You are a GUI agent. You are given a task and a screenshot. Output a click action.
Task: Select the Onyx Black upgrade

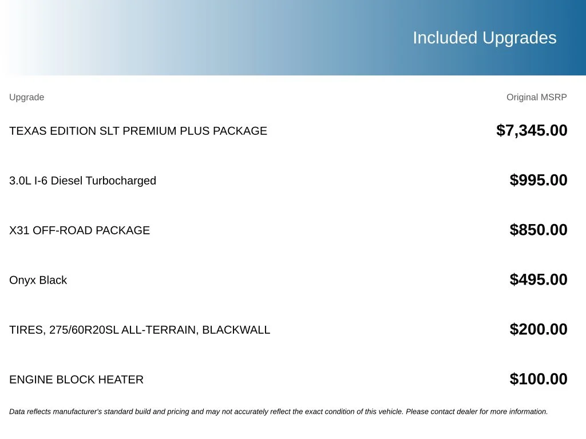pyautogui.click(x=38, y=280)
